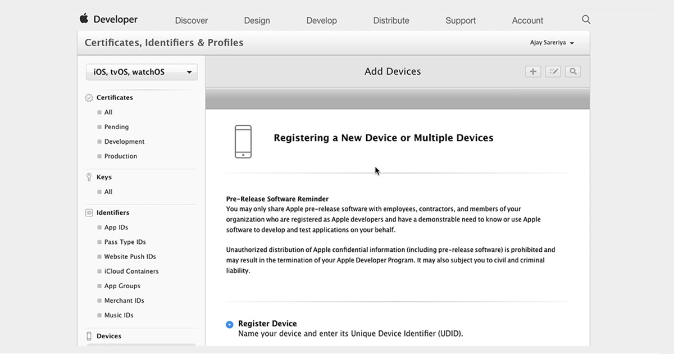The width and height of the screenshot is (674, 354).
Task: Click Certificates, Identifiers & Profiles title
Action: click(164, 43)
